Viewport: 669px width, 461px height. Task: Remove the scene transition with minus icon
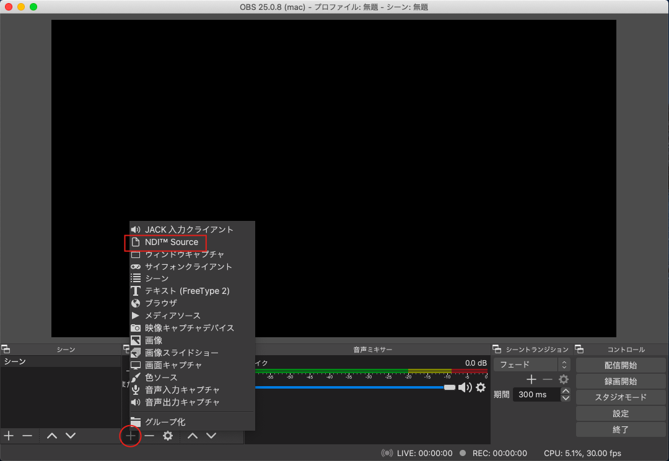coord(548,379)
